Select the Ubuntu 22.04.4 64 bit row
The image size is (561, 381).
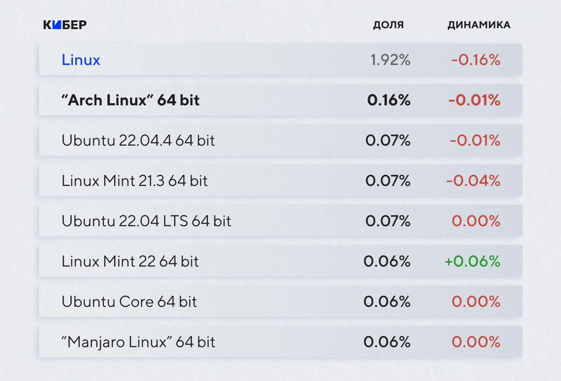tap(280, 140)
